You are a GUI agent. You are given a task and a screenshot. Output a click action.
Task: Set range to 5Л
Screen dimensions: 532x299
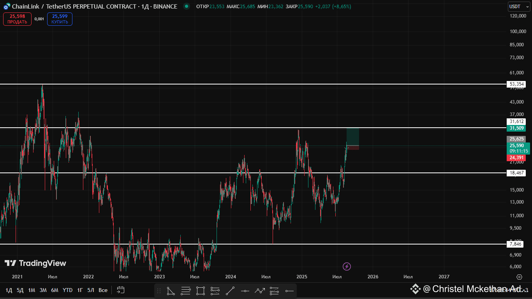91,290
